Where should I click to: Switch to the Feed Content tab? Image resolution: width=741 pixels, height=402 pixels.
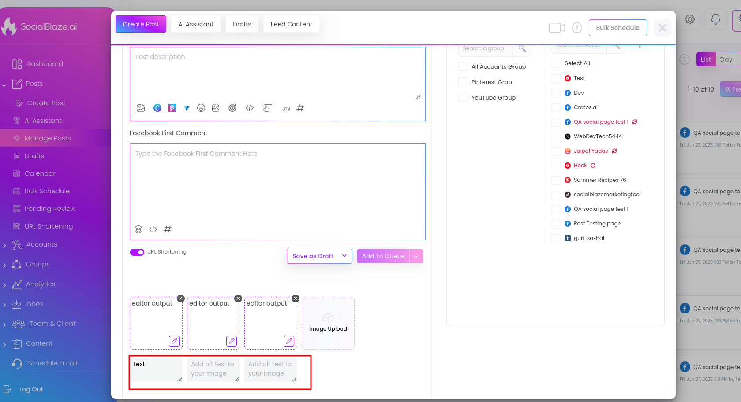pyautogui.click(x=291, y=24)
